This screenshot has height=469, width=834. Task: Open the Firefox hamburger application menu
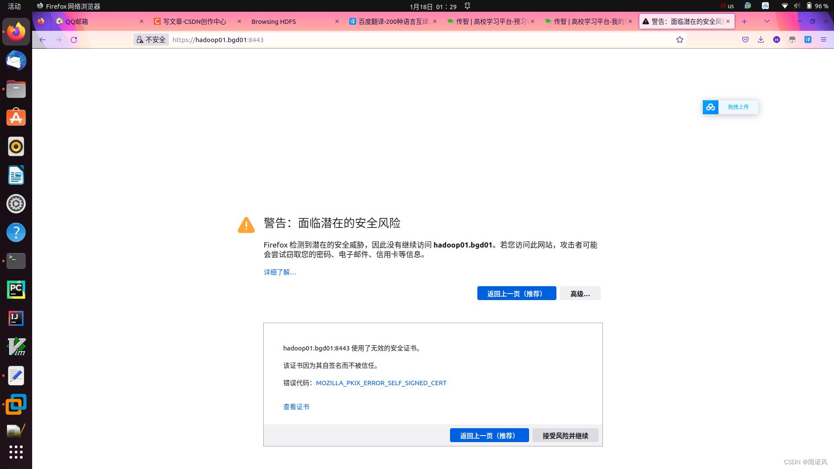tap(824, 40)
